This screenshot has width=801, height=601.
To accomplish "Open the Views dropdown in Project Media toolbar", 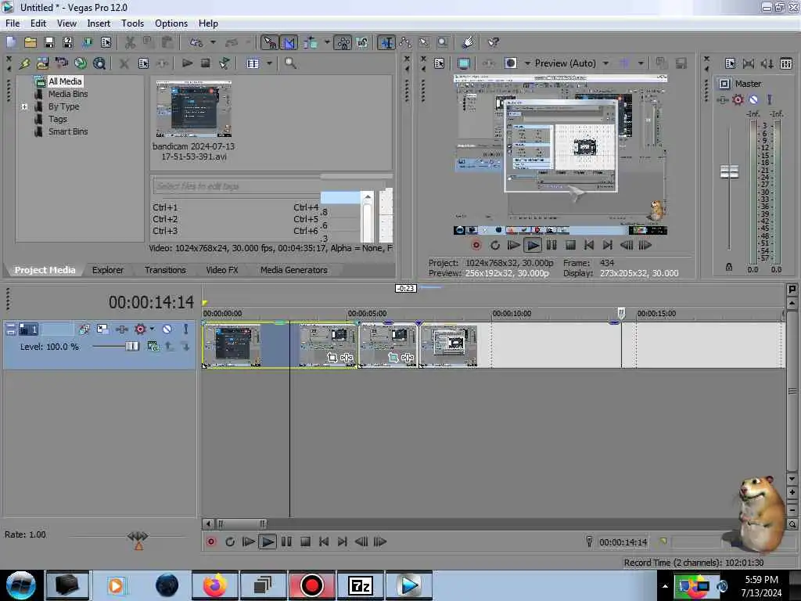I will [x=269, y=63].
